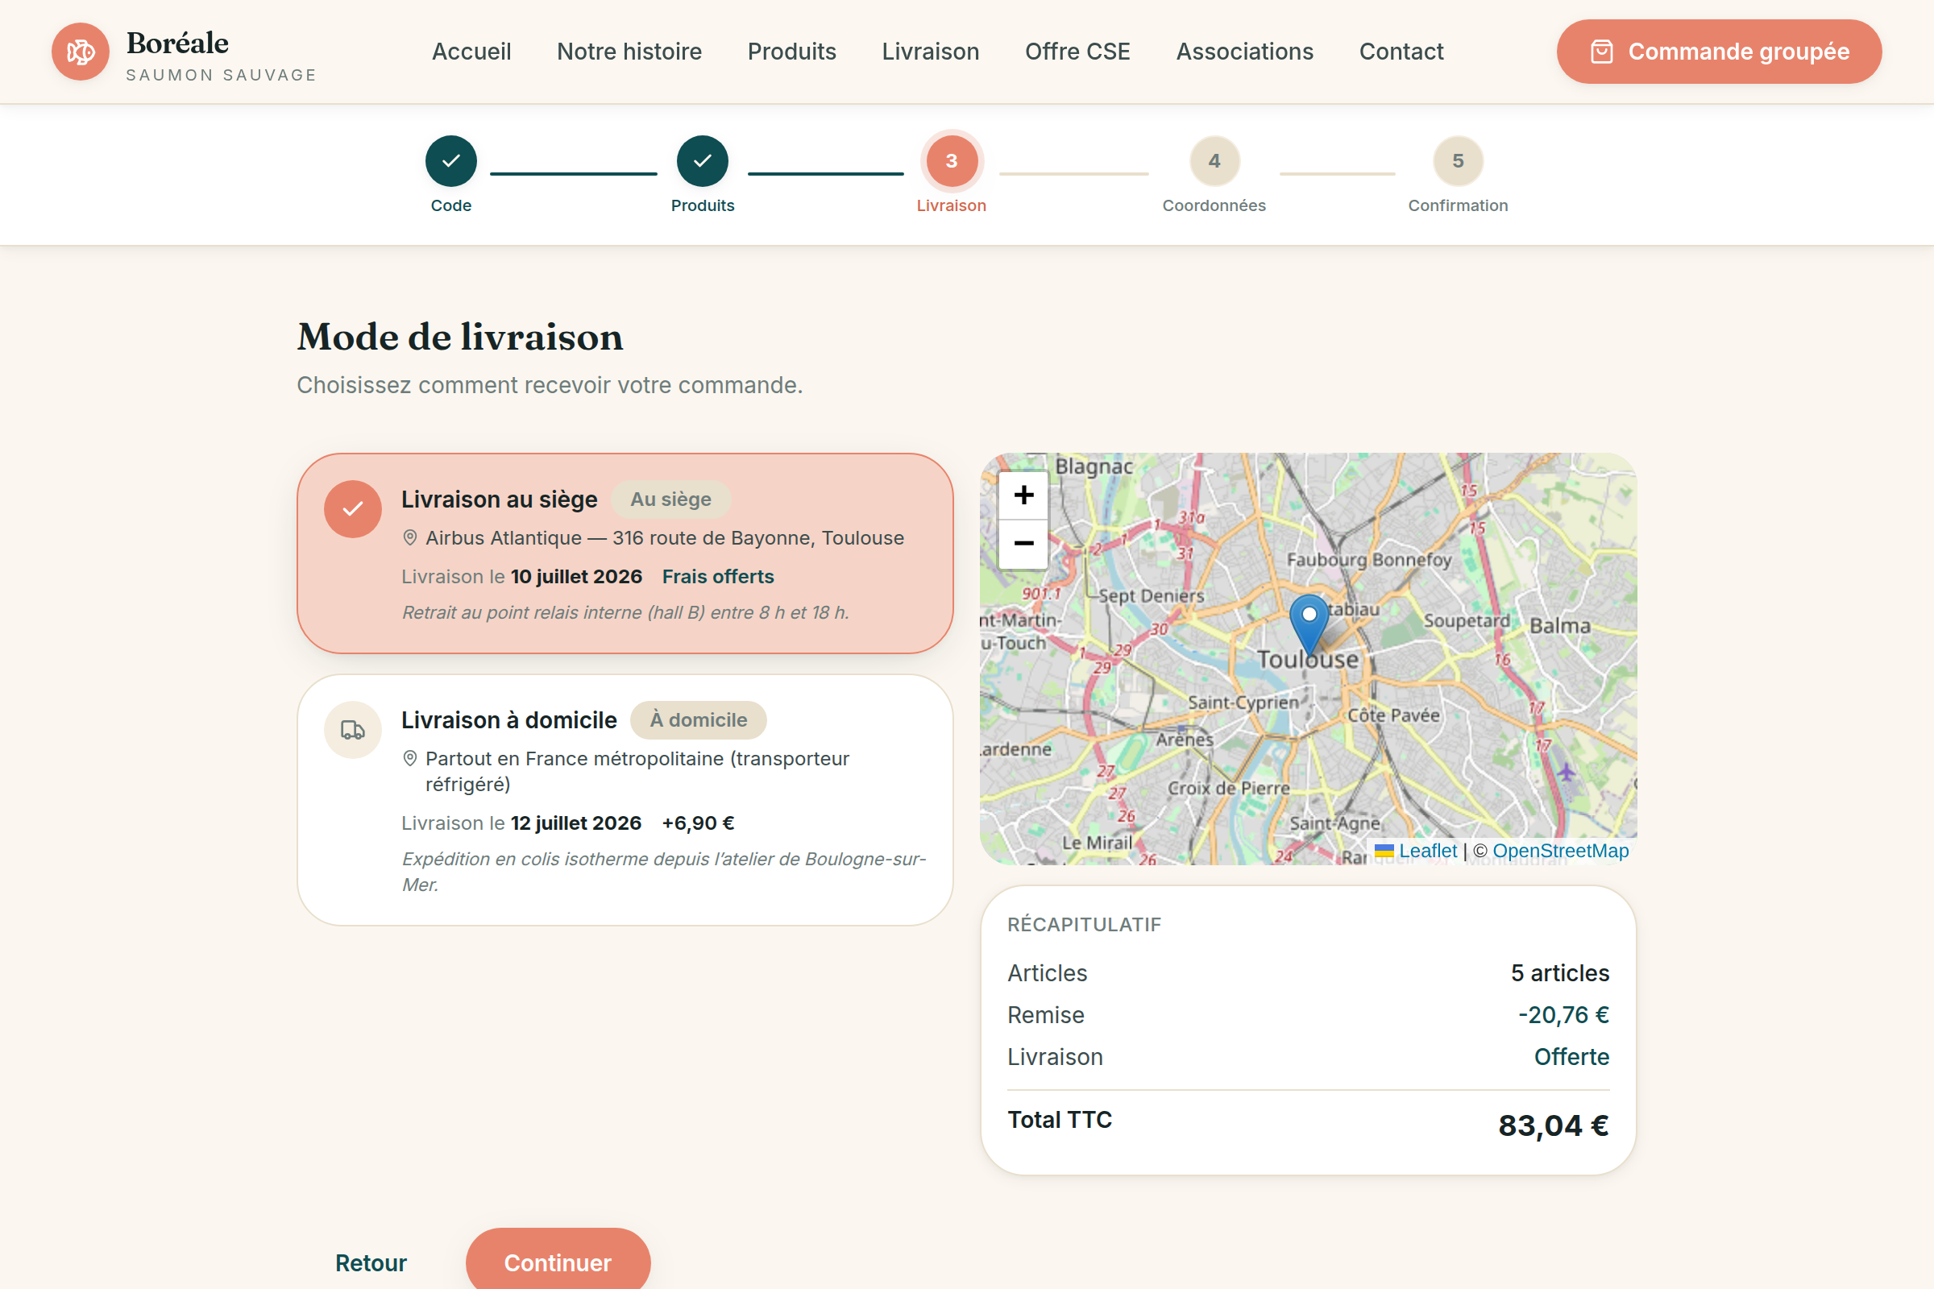This screenshot has width=1934, height=1289.
Task: Open the OpenStreetMap attribution link
Action: pyautogui.click(x=1560, y=851)
